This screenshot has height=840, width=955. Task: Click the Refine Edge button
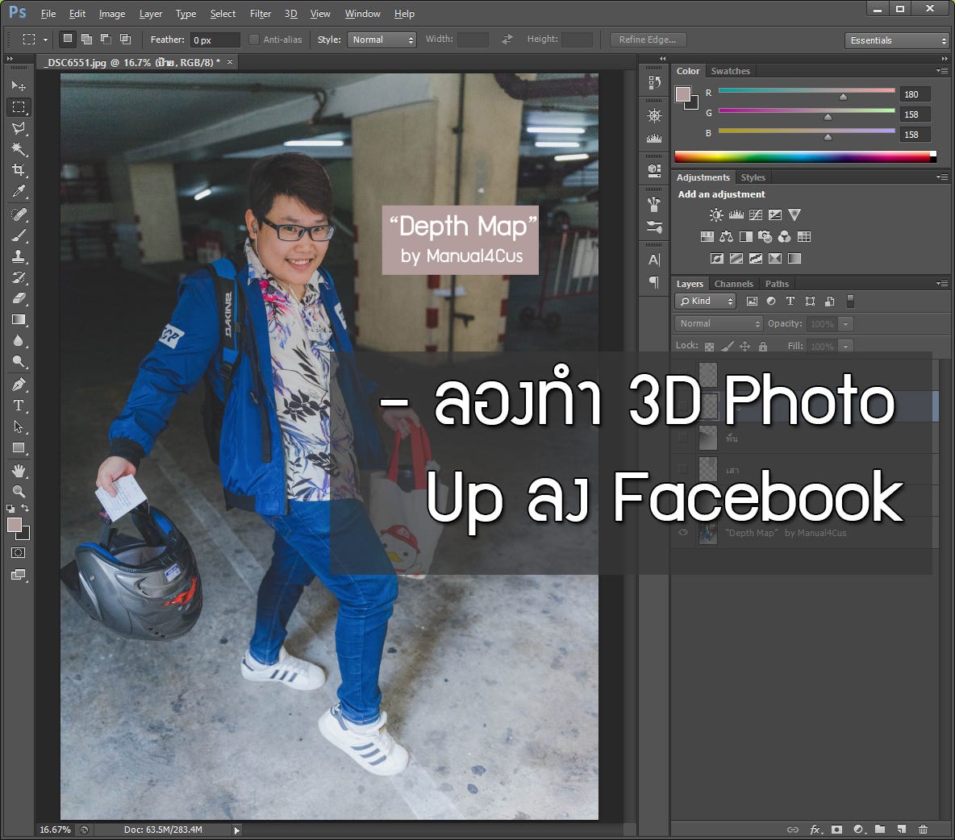point(648,40)
